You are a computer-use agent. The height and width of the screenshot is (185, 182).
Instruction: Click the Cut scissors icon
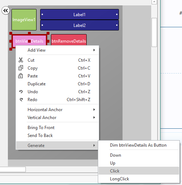pos(21,60)
